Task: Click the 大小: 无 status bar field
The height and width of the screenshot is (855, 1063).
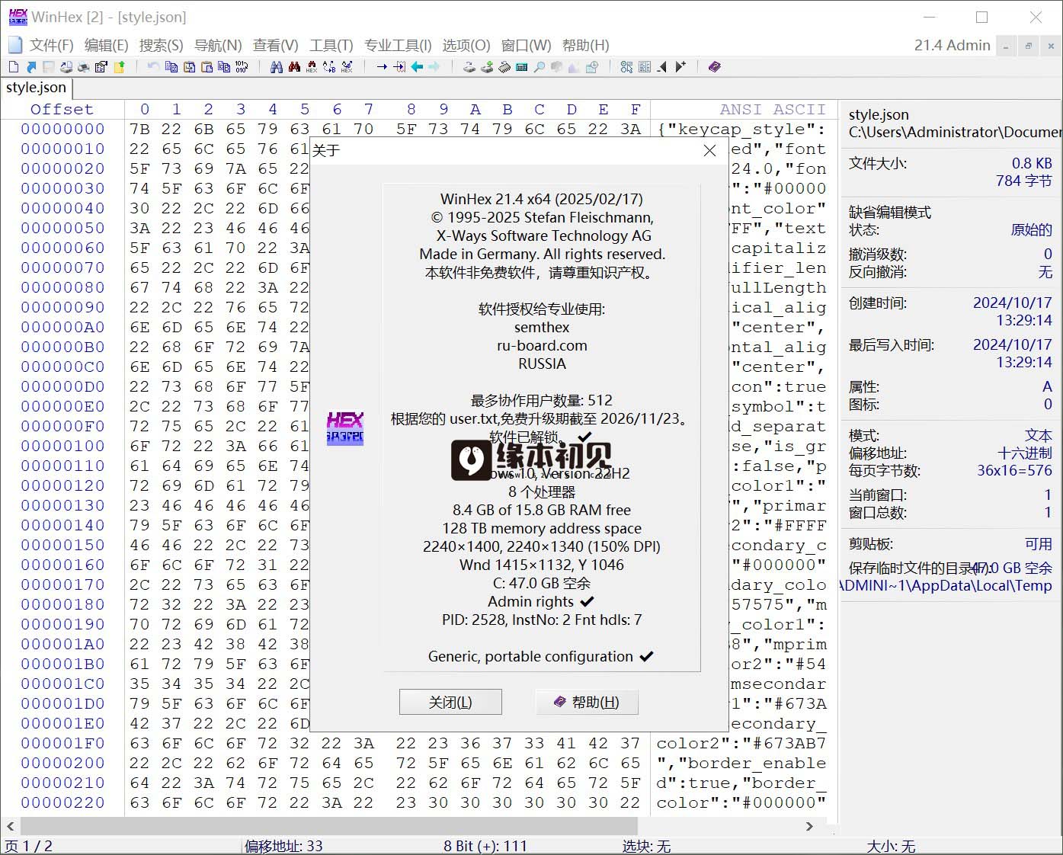Action: click(x=891, y=846)
